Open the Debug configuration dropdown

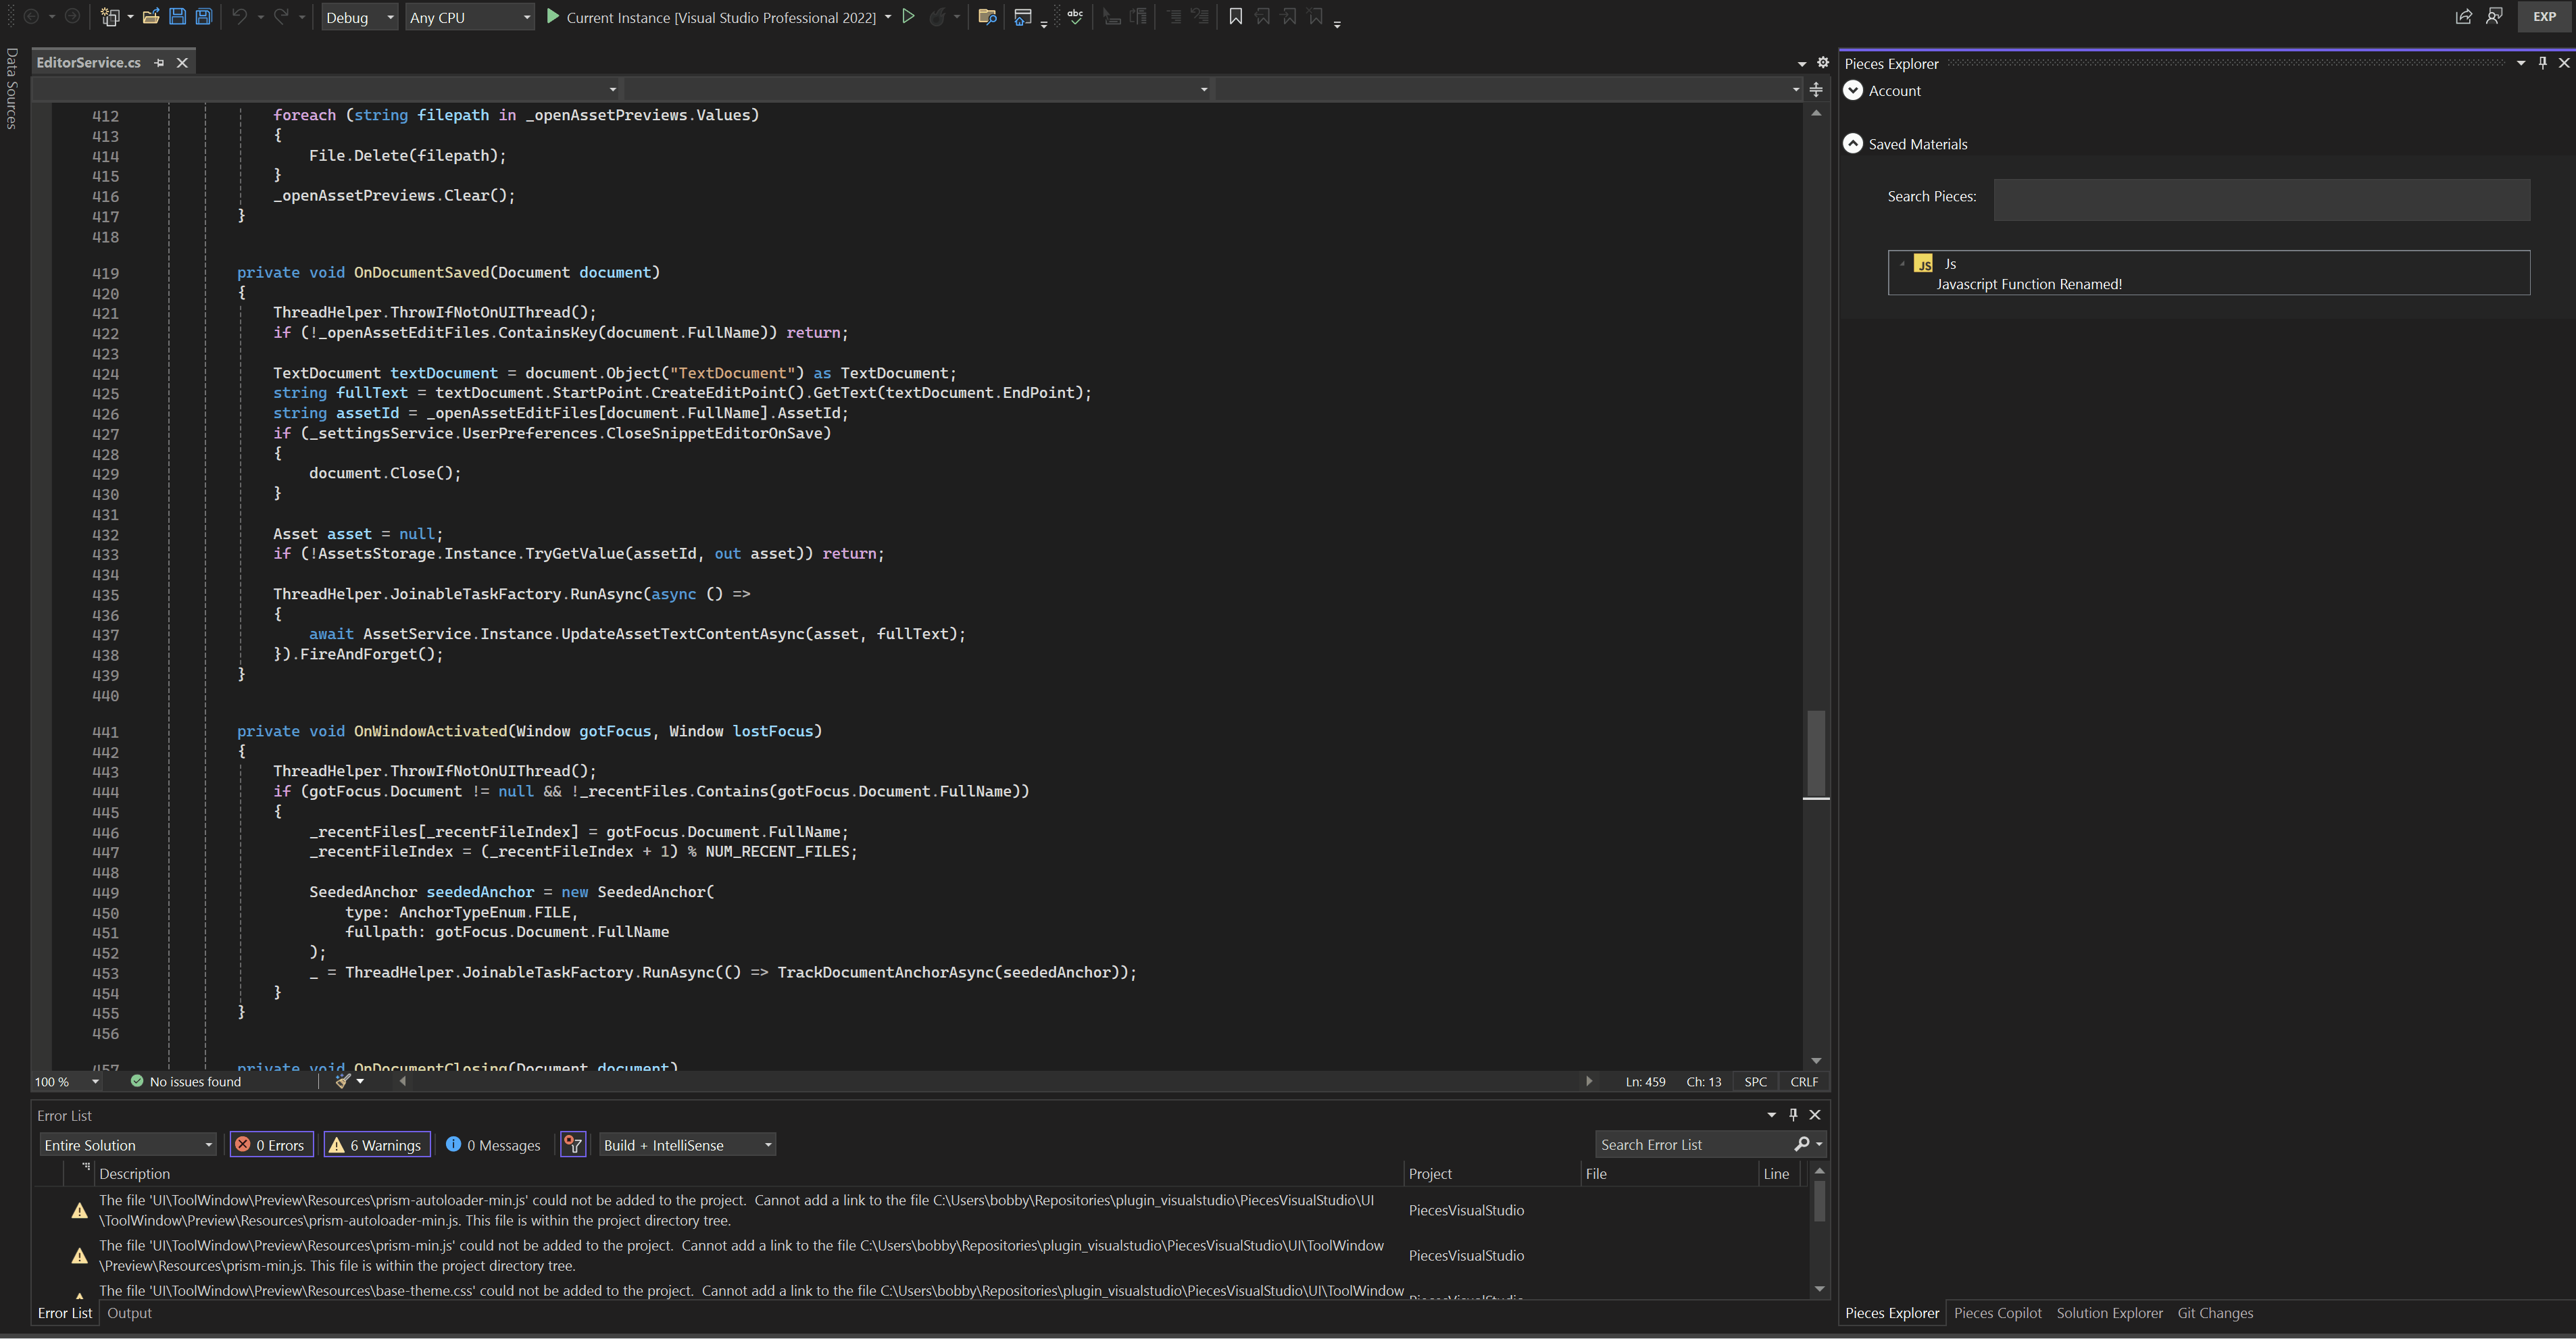click(x=360, y=17)
